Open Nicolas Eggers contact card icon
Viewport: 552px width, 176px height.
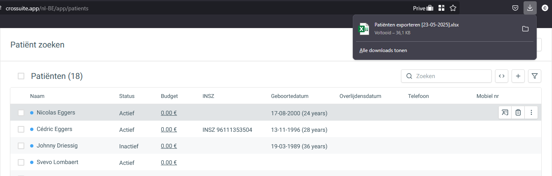point(505,112)
